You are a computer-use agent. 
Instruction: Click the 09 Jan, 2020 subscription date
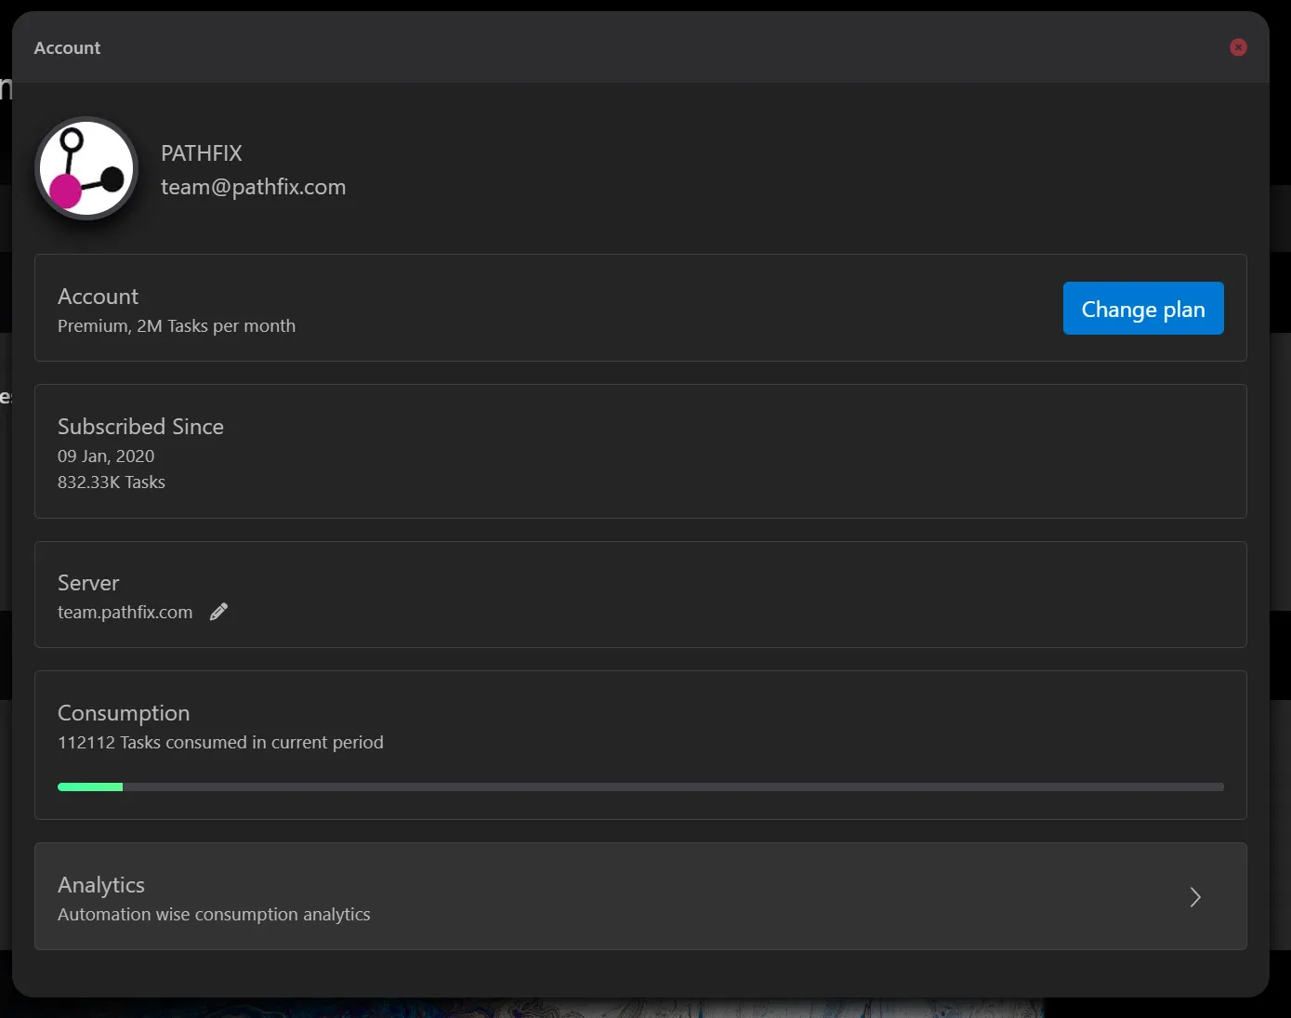tap(106, 456)
